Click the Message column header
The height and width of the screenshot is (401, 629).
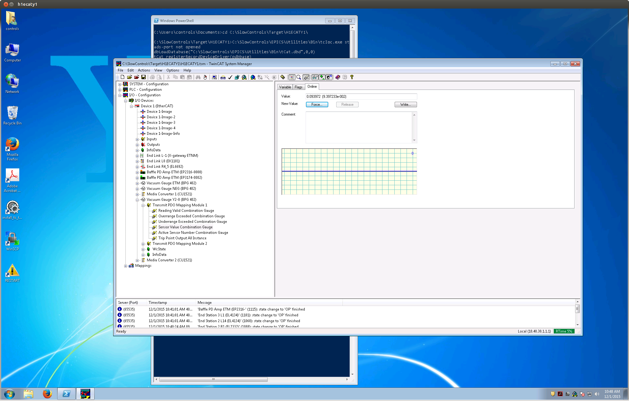(x=269, y=303)
